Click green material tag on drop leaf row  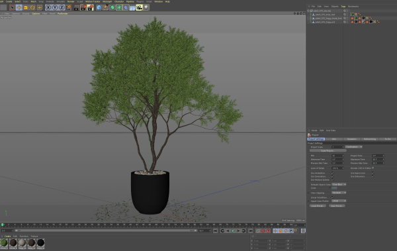(352, 15)
